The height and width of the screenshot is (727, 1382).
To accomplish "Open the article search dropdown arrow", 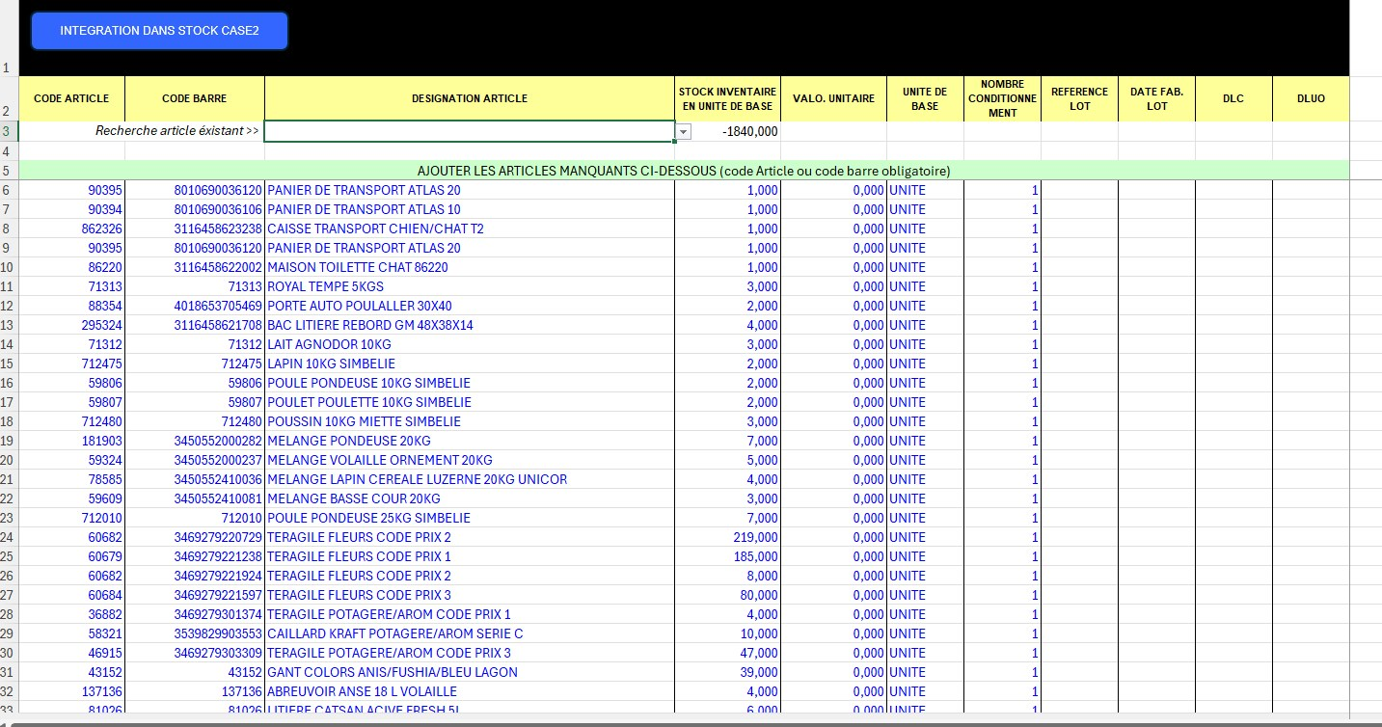I will pos(683,132).
